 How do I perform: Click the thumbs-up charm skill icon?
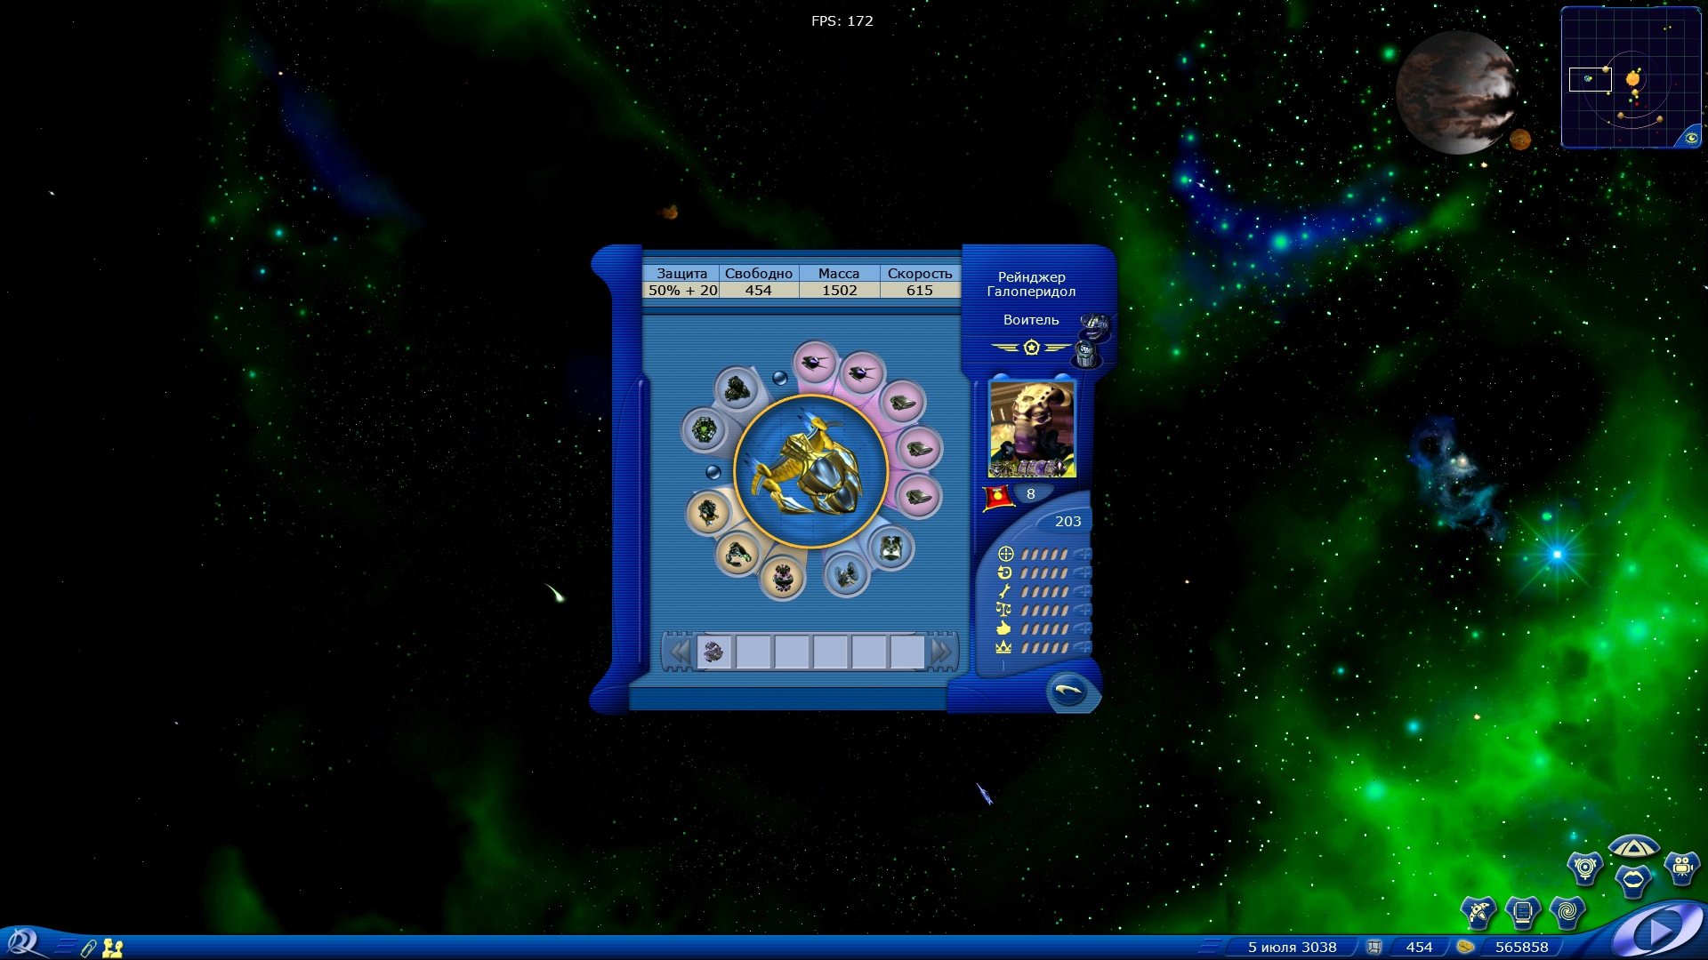1004,628
